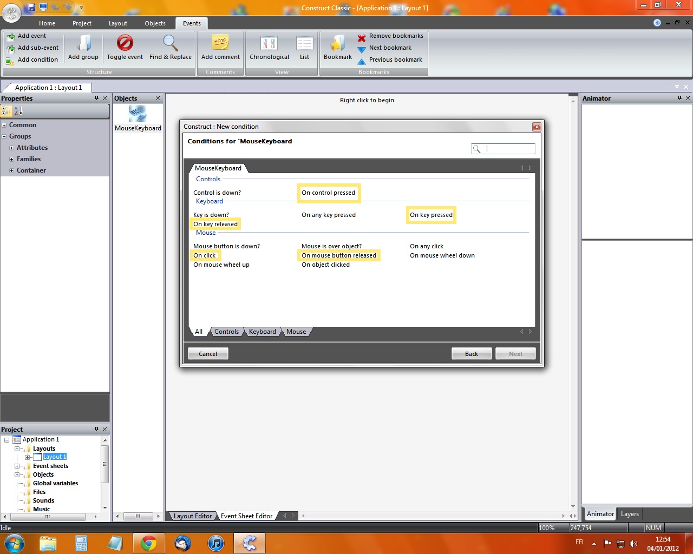Expand the Container group
The width and height of the screenshot is (693, 554).
pyautogui.click(x=11, y=170)
